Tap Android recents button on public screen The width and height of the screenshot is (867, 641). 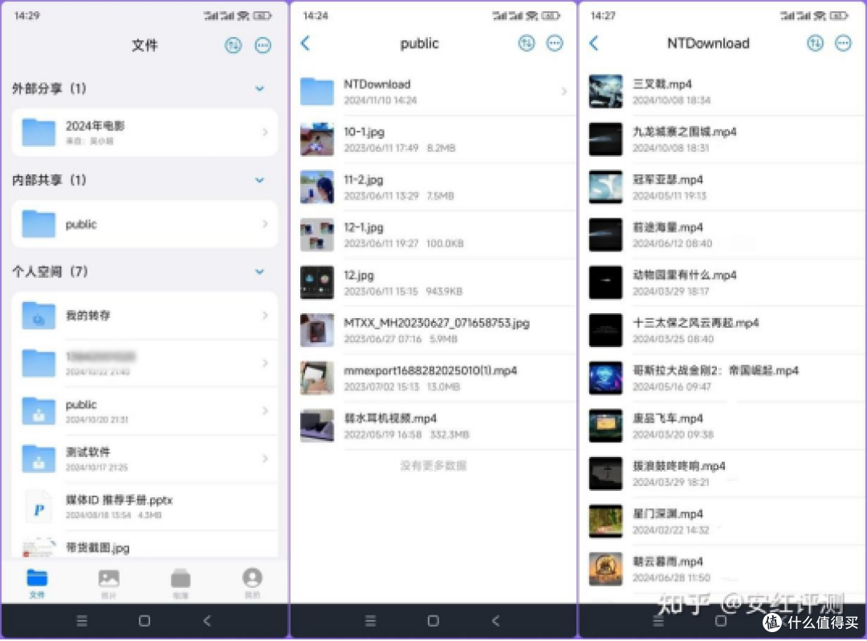(x=370, y=622)
